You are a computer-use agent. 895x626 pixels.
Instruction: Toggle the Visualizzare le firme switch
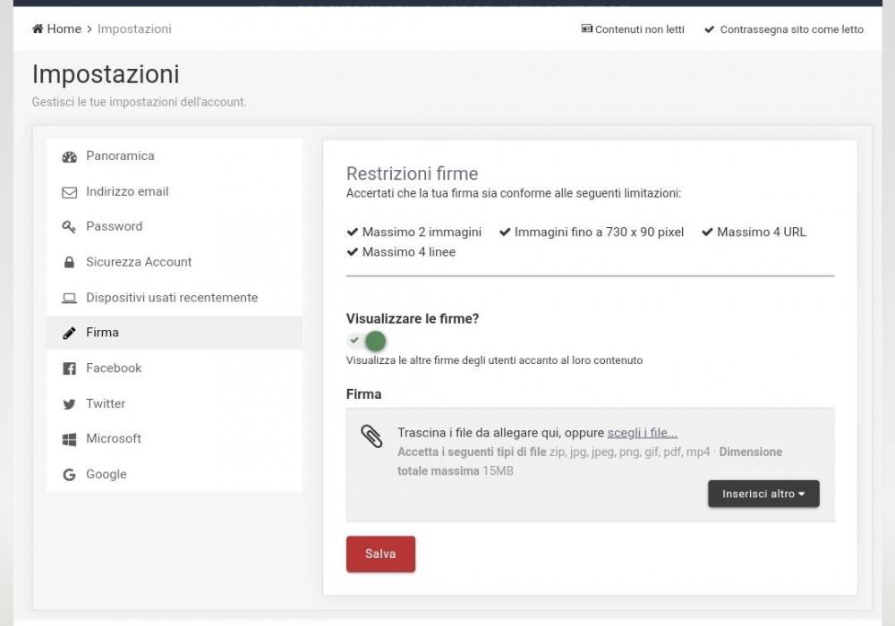(366, 341)
